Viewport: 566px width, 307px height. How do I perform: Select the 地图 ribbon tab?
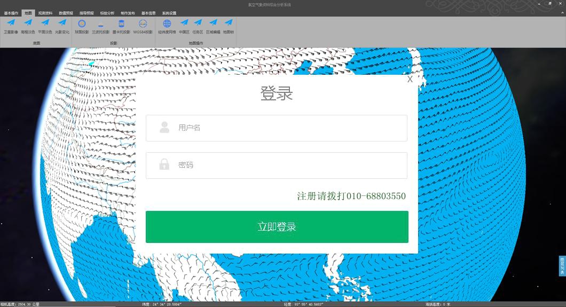point(28,13)
